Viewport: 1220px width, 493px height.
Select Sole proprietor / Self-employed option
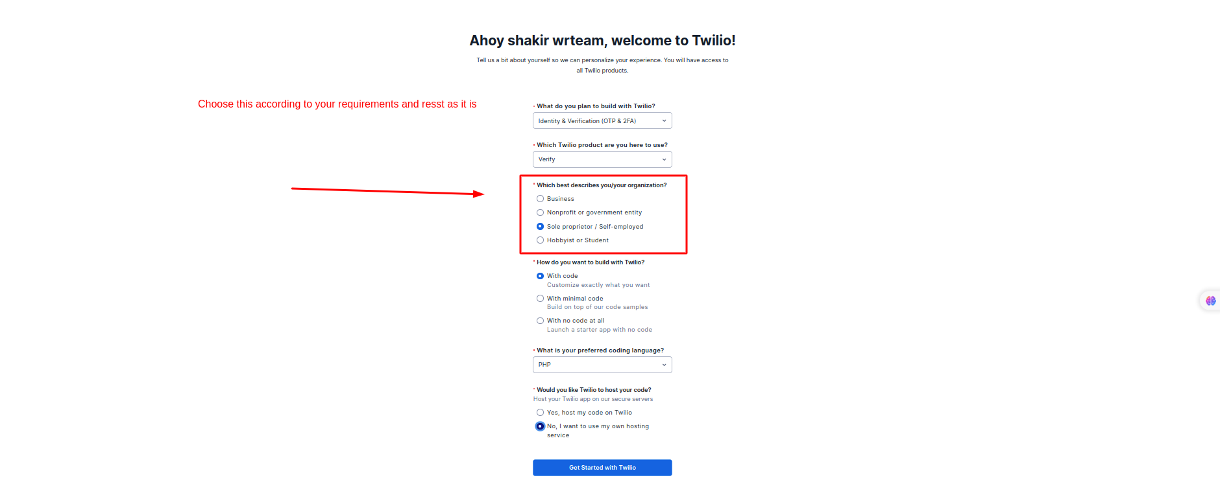click(x=540, y=226)
